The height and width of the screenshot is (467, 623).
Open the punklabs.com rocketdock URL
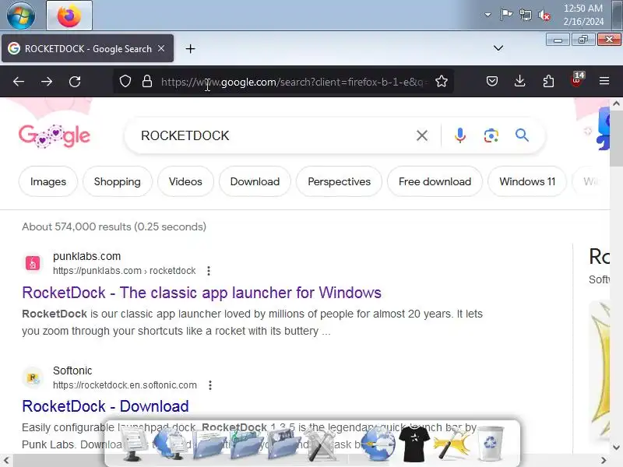pyautogui.click(x=125, y=271)
